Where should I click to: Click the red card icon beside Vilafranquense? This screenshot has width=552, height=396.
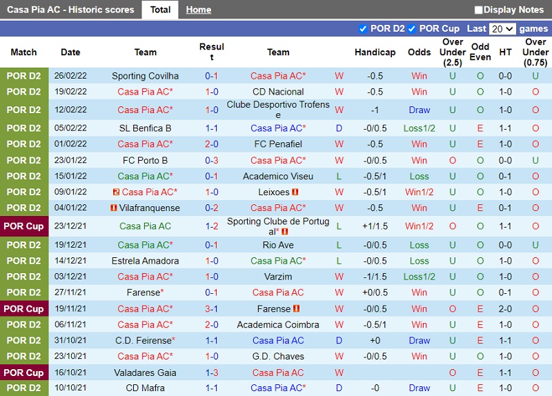coord(113,208)
